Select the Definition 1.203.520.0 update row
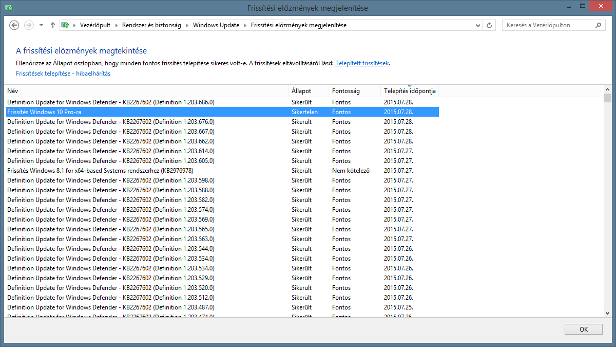 [x=222, y=288]
